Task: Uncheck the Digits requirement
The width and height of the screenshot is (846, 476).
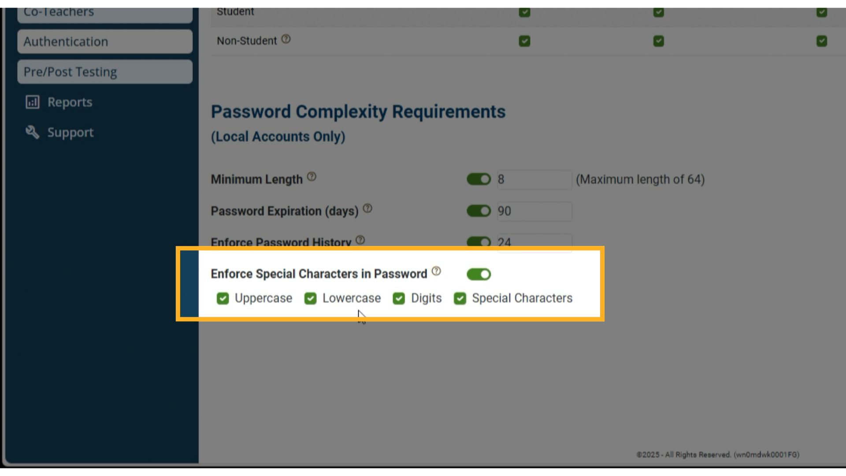Action: (x=399, y=298)
